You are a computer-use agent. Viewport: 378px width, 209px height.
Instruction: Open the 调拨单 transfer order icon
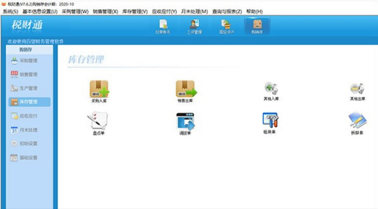(185, 124)
